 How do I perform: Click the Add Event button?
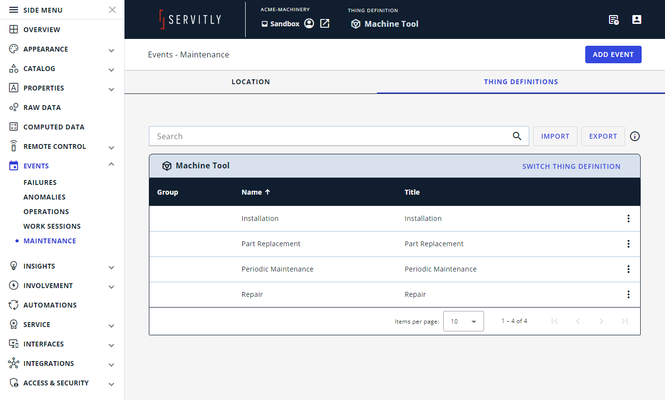click(x=613, y=55)
